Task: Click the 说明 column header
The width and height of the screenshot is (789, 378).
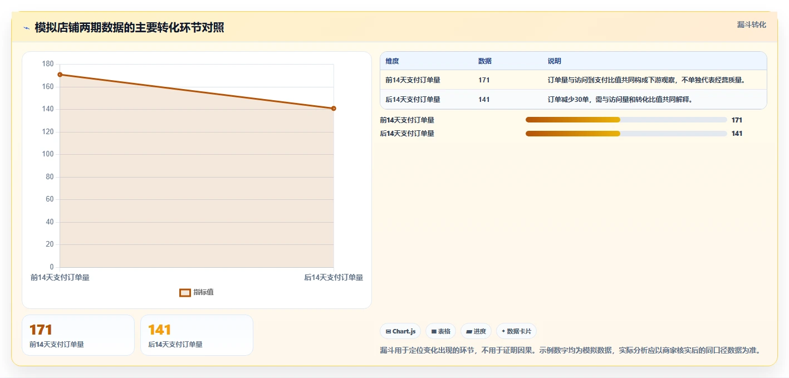Action: click(554, 61)
